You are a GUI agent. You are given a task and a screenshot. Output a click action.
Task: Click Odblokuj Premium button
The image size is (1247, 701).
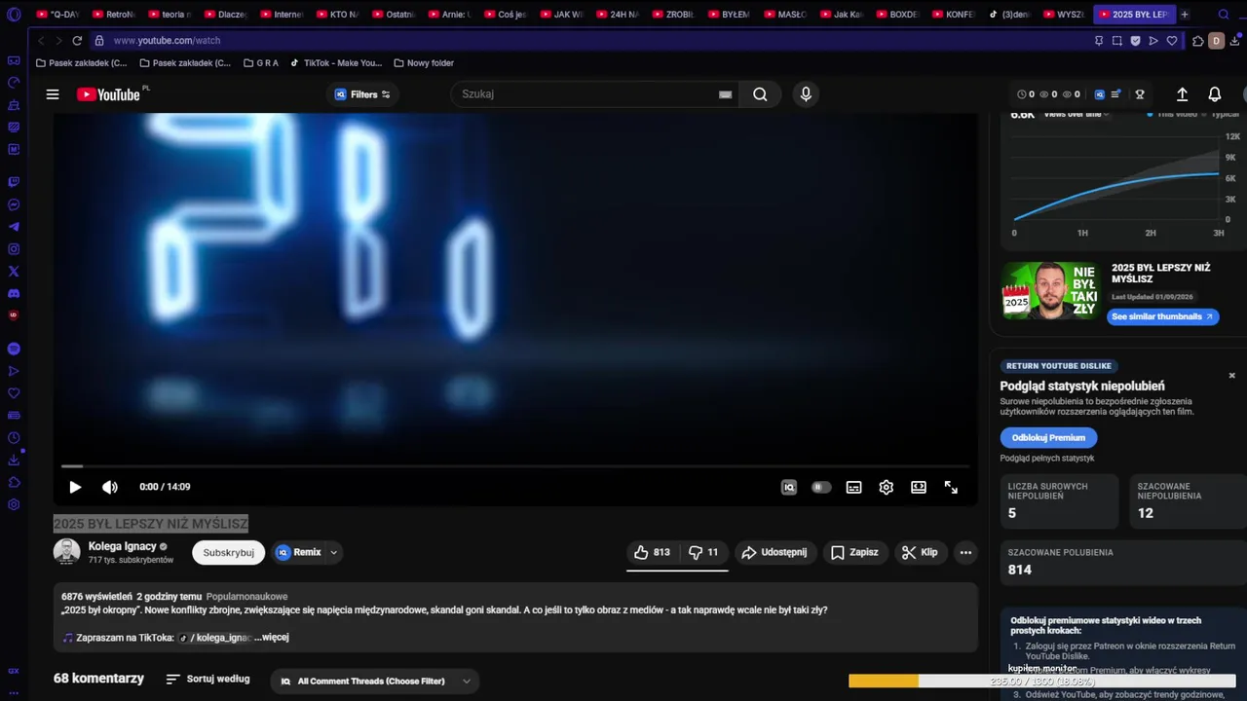[1048, 437]
